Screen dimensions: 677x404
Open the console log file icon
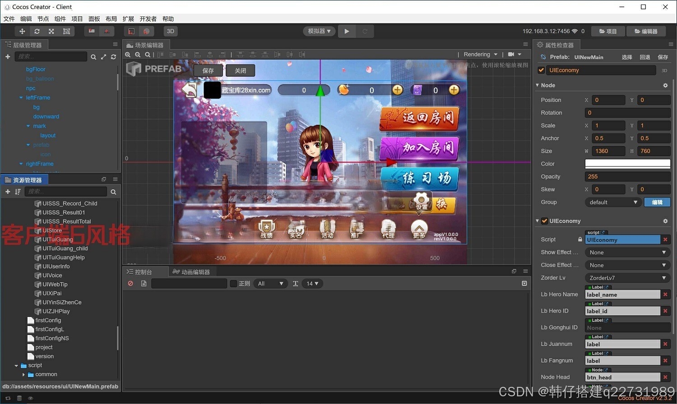coord(144,284)
